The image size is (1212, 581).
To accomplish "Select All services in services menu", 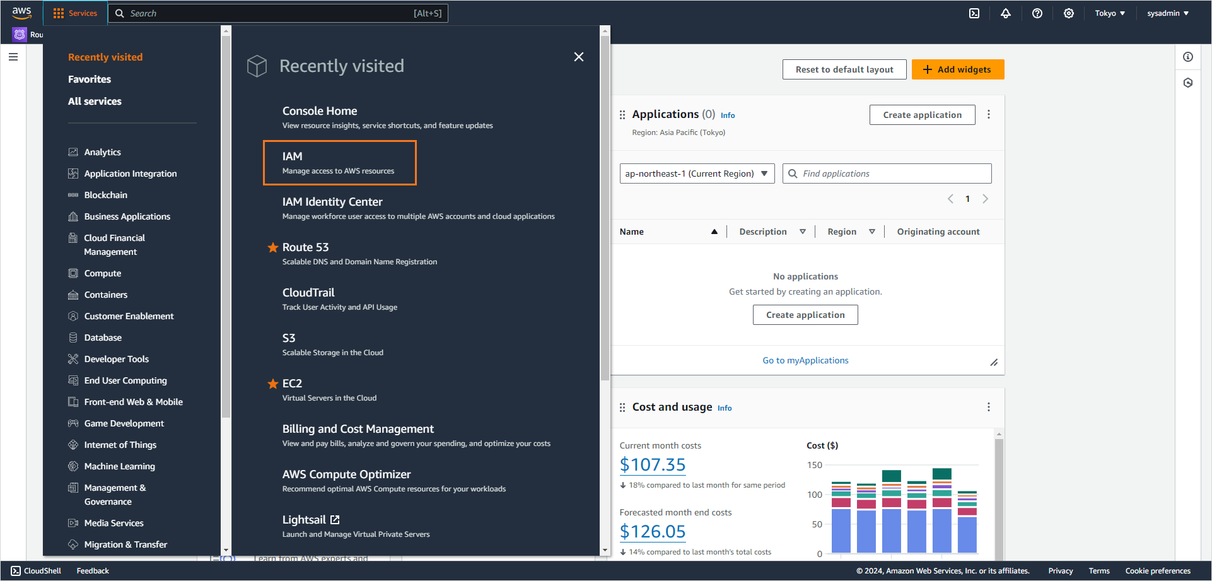I will [95, 101].
